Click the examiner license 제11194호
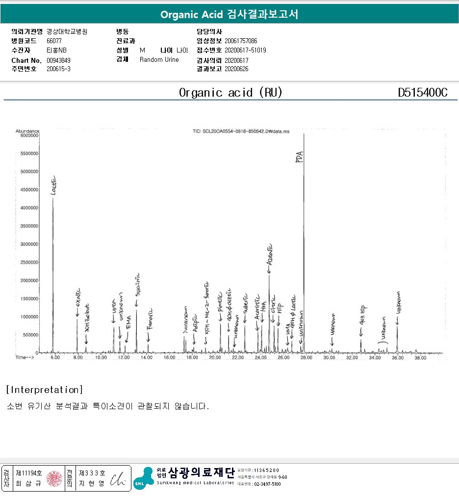 point(29,473)
